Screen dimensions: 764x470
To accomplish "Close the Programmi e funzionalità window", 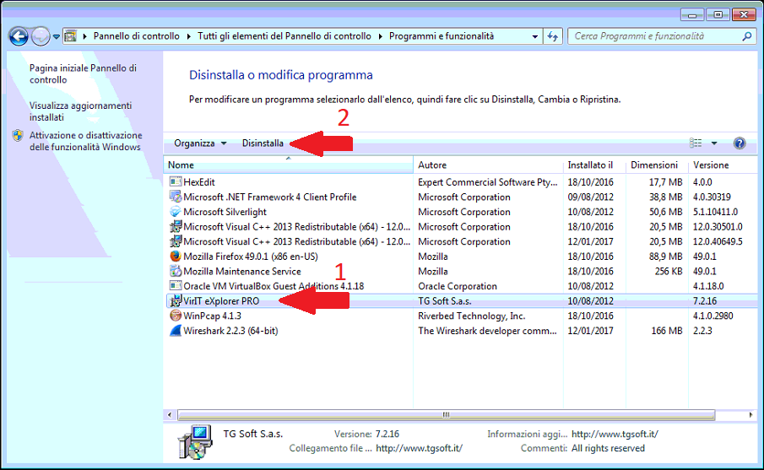I will tap(744, 14).
